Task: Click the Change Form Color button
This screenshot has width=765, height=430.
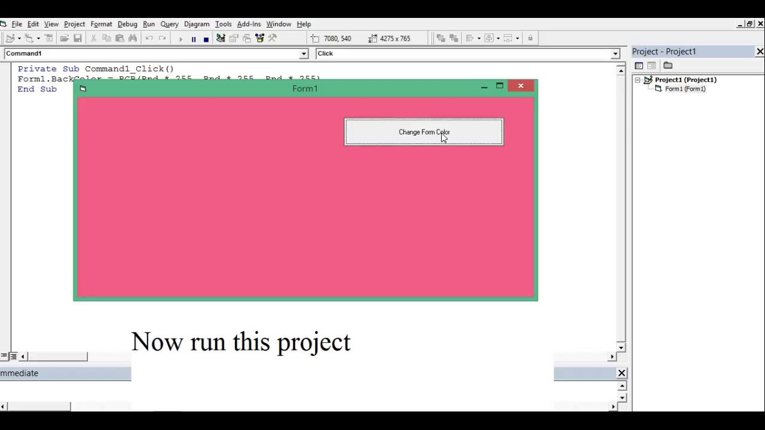Action: (x=424, y=132)
